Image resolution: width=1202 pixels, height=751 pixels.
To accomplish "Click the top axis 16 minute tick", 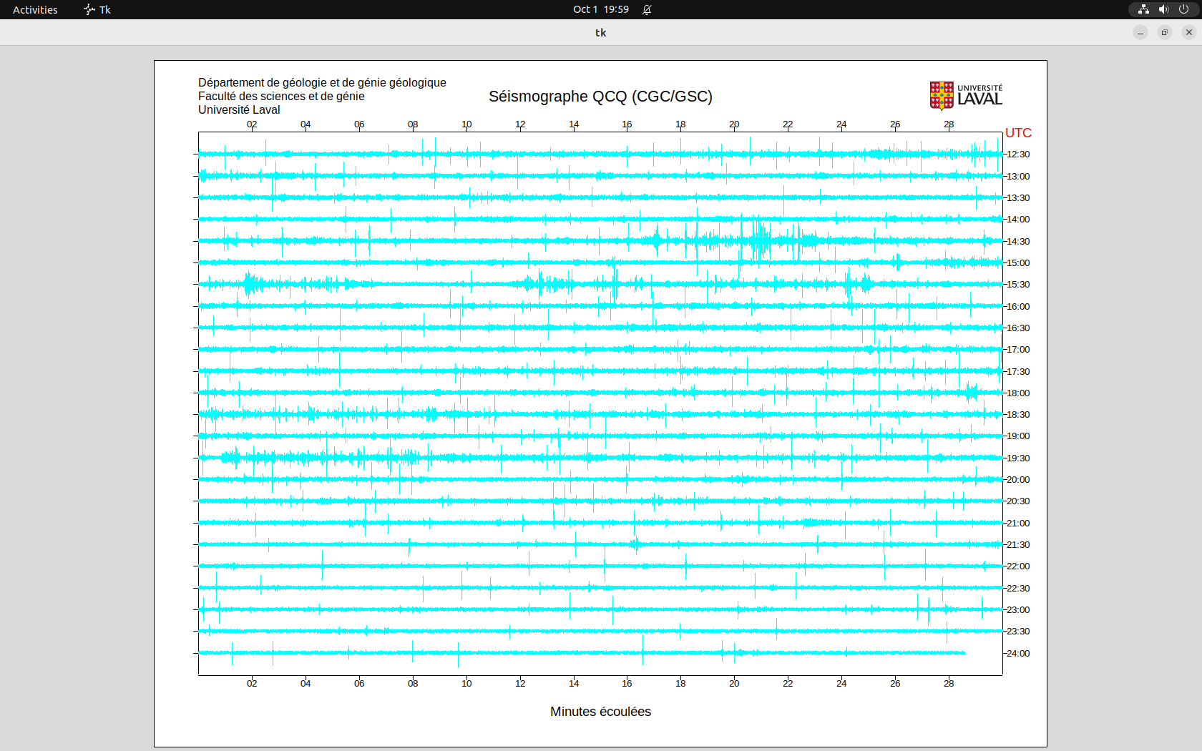I will click(627, 124).
